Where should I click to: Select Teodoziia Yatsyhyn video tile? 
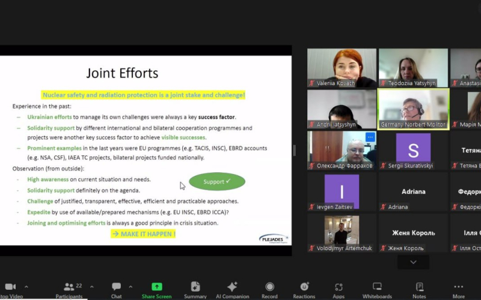click(413, 68)
